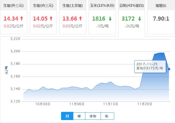Click 豆粕价3172元/吨 in tooltip
The height and width of the screenshot is (123, 175).
click(x=150, y=68)
